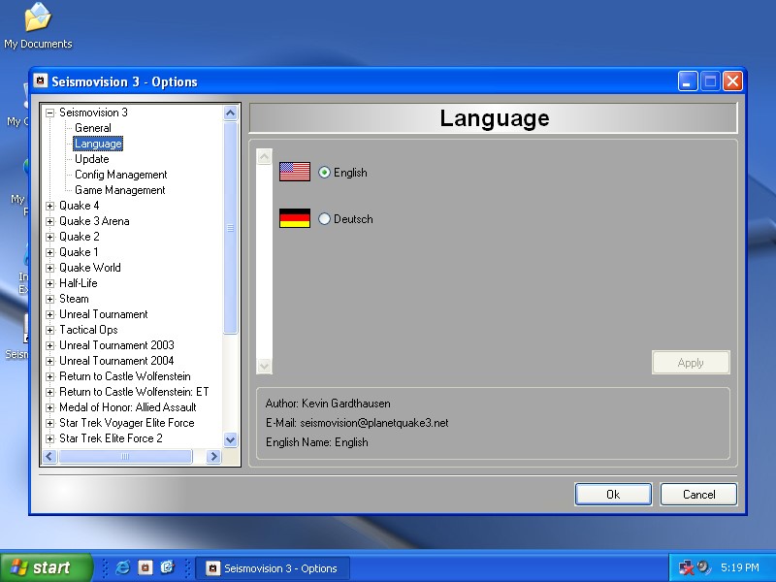Open the General options page
776x582 pixels.
pos(93,128)
